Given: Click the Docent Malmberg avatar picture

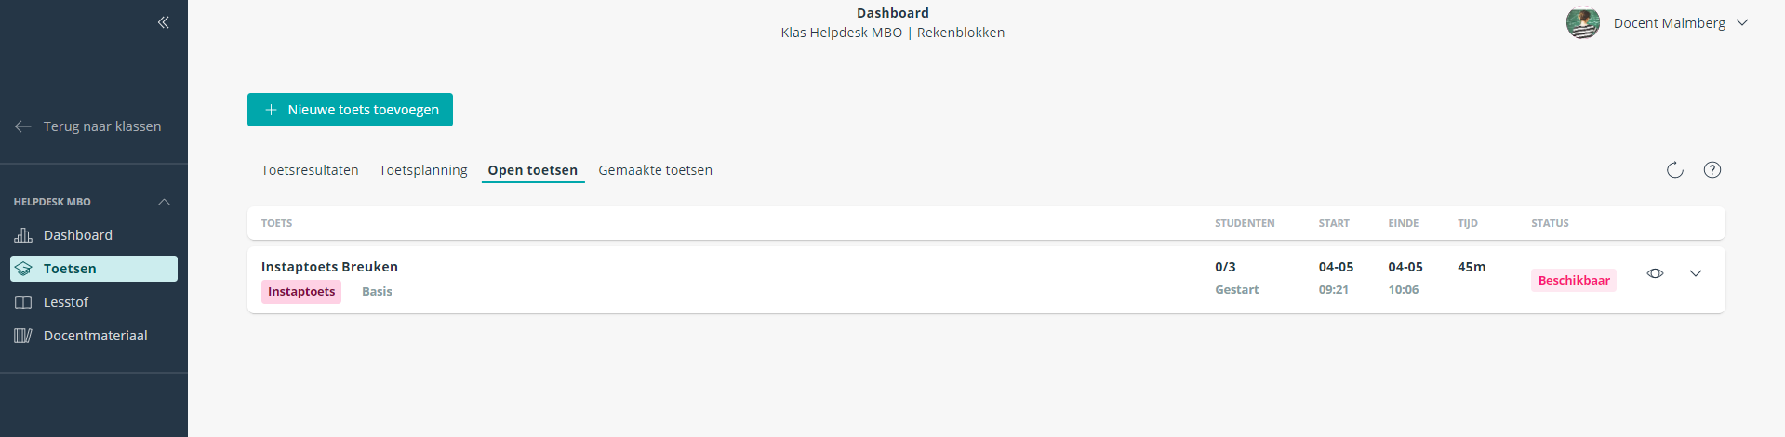Looking at the screenshot, I should pos(1582,22).
